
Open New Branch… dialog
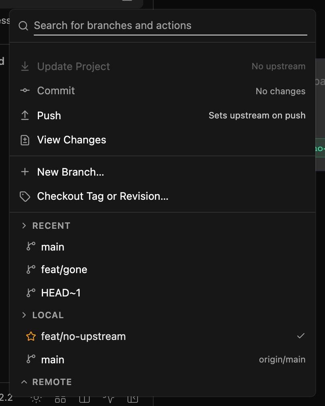pos(162,172)
